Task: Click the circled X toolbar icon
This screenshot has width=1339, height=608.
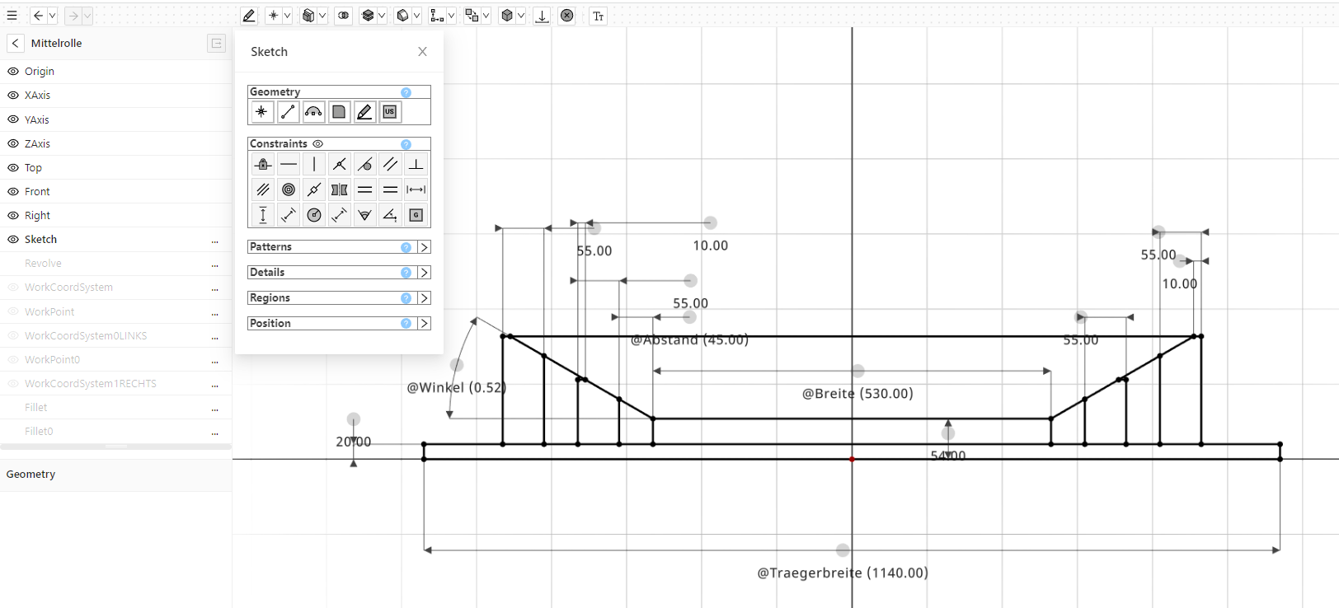Action: pyautogui.click(x=567, y=16)
